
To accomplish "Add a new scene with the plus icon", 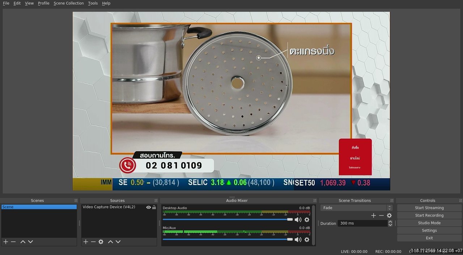I will [5, 242].
